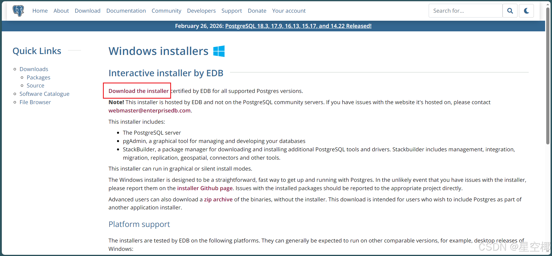Screen dimensions: 552x256
Task: Open the Support nav item
Action: click(232, 11)
